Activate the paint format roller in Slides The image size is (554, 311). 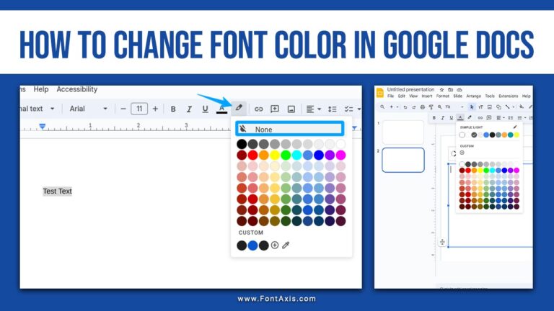point(431,107)
